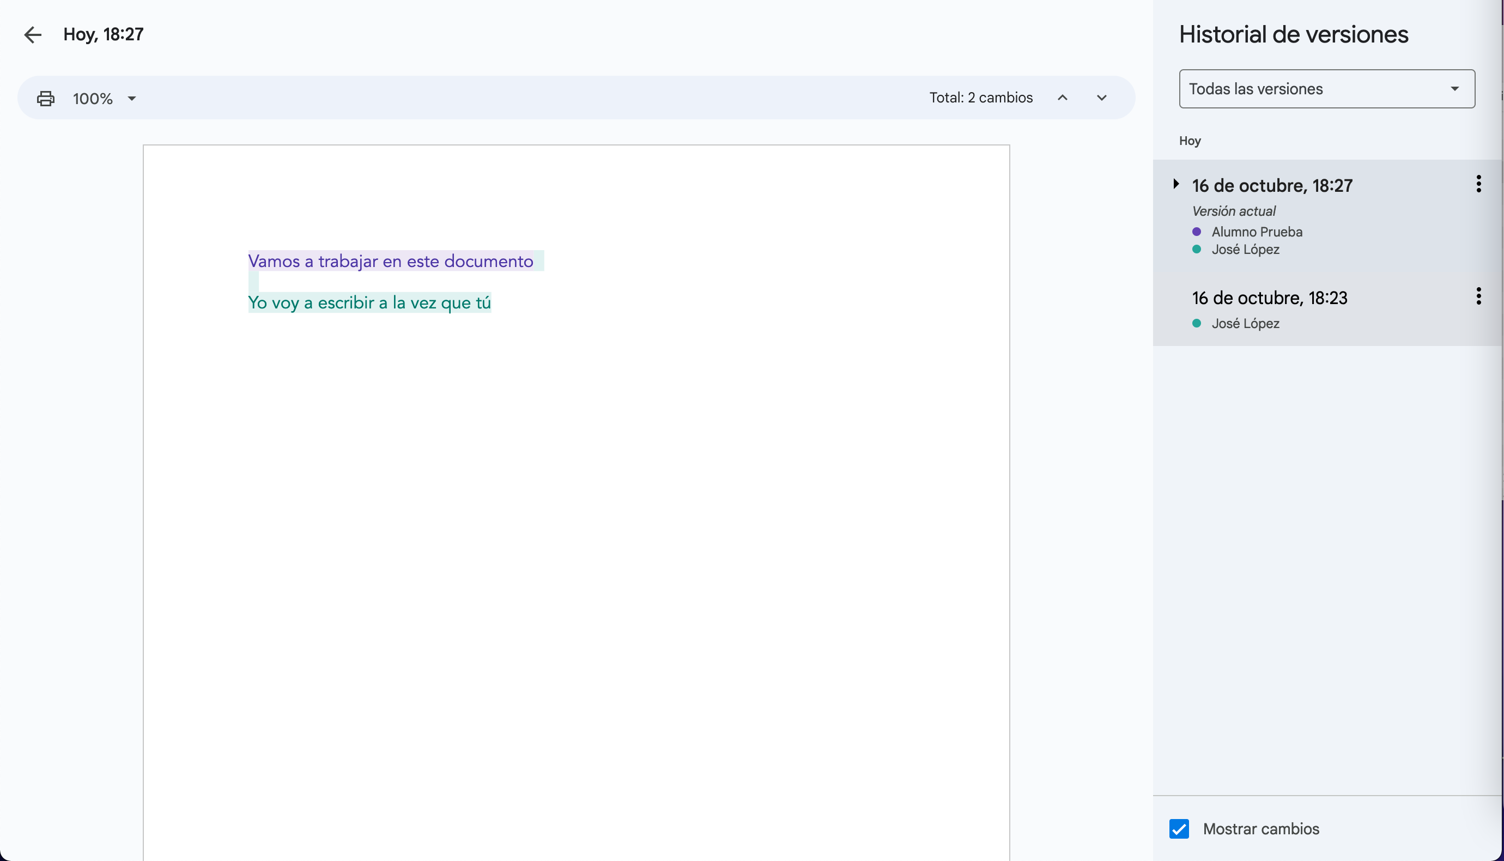Click the Total: 2 cambios label
Screen dimensions: 1504x861
click(980, 98)
